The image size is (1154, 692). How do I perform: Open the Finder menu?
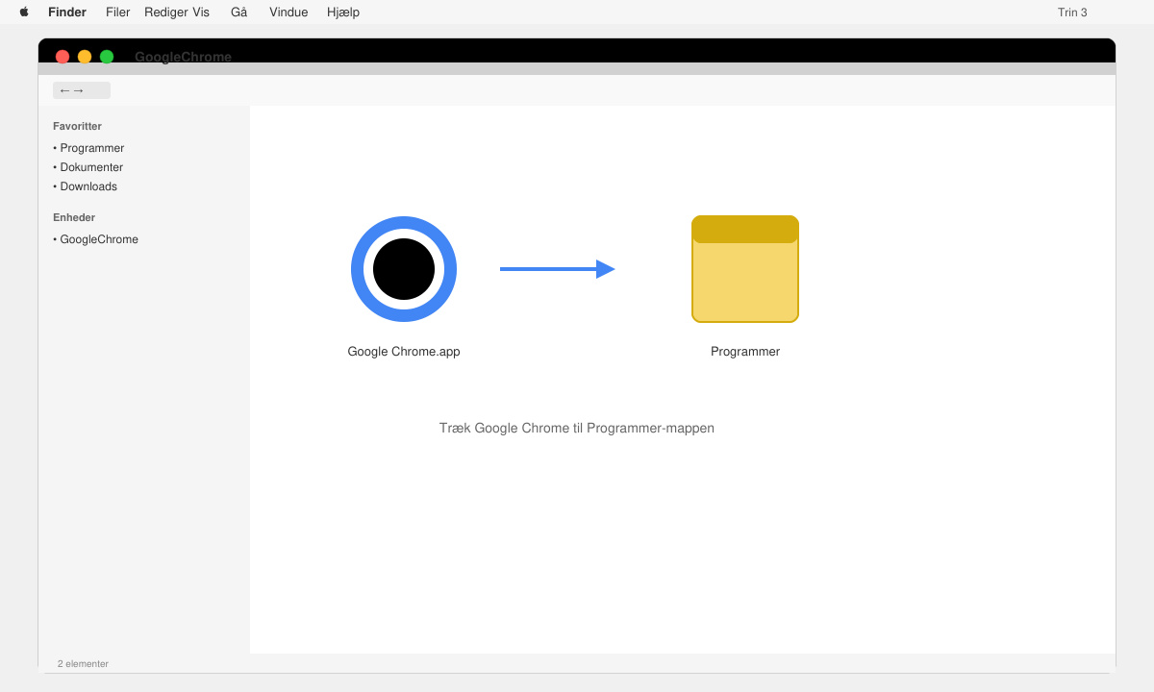(67, 12)
